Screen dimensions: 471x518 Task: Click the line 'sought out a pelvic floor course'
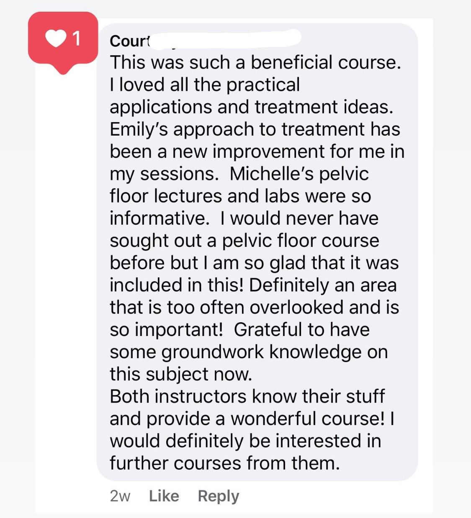(245, 241)
